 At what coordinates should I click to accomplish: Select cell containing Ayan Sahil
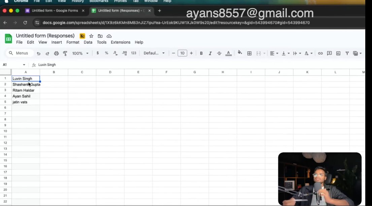click(26, 96)
